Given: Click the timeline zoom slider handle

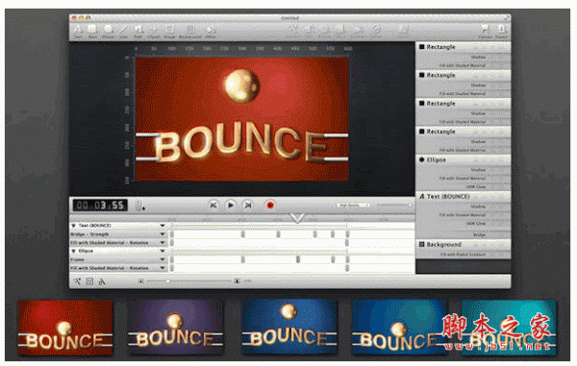Looking at the screenshot, I should pos(168,281).
